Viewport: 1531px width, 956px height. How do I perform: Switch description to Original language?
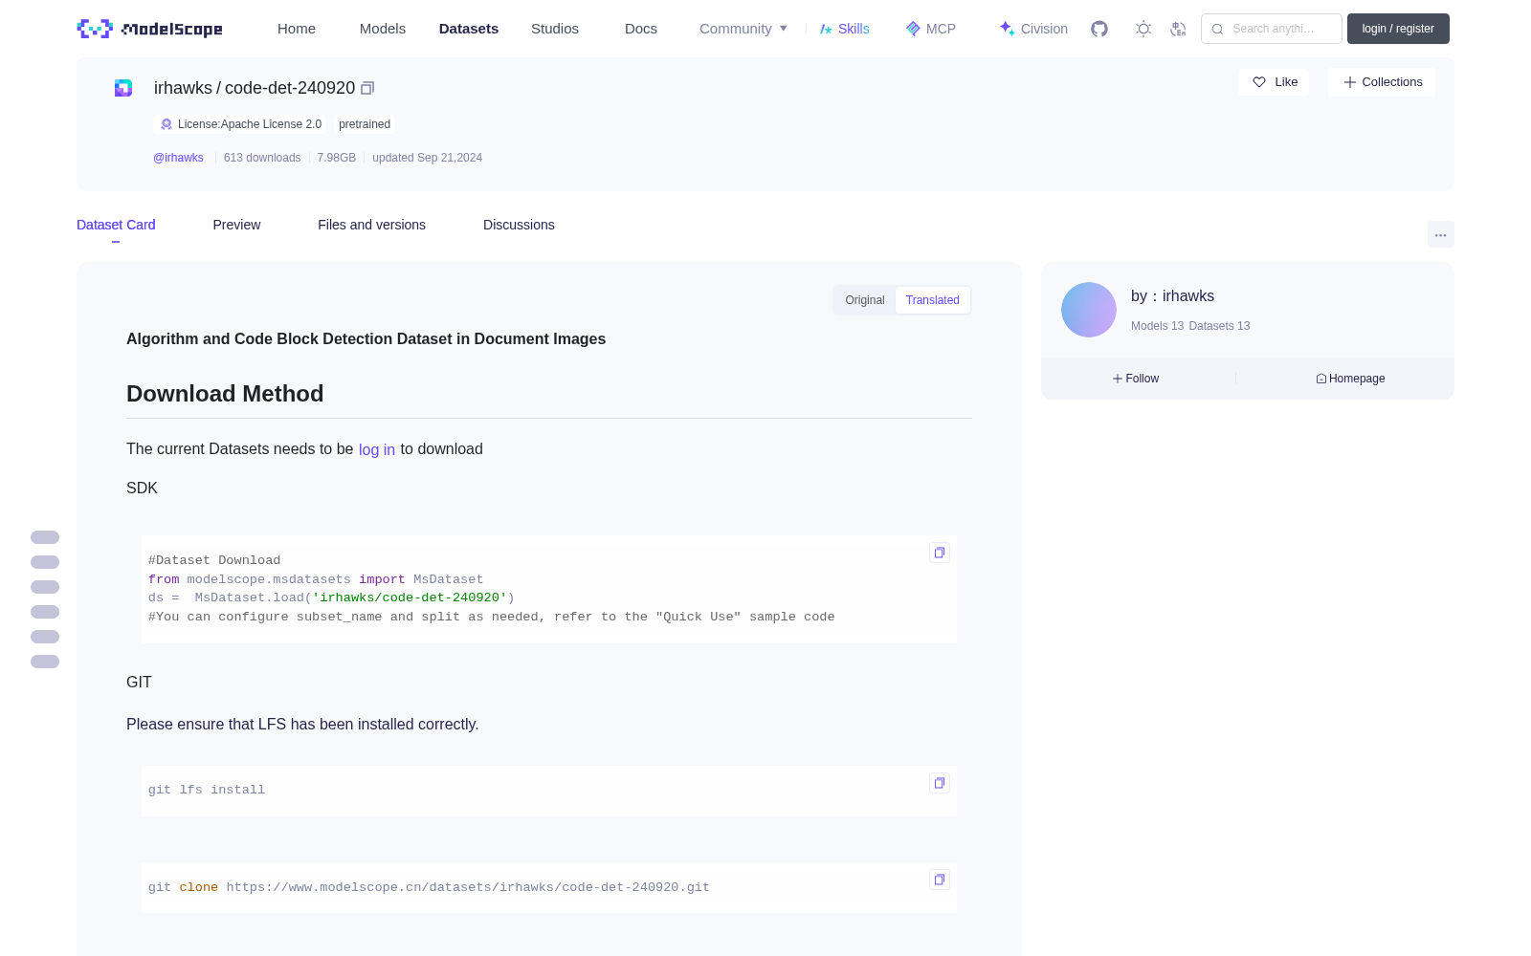865,300
